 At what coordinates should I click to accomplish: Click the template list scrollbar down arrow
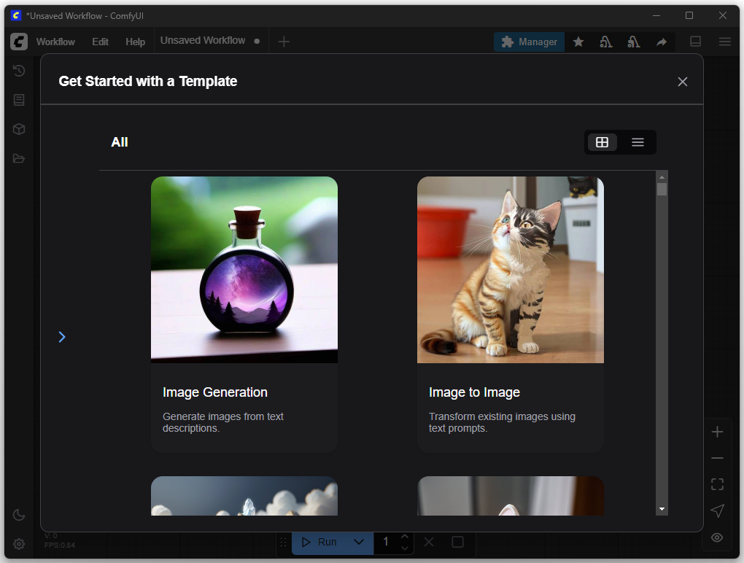pos(662,508)
